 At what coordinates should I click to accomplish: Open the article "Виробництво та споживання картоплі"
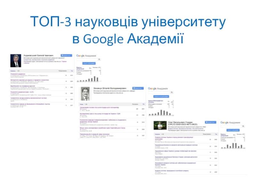click(23, 86)
